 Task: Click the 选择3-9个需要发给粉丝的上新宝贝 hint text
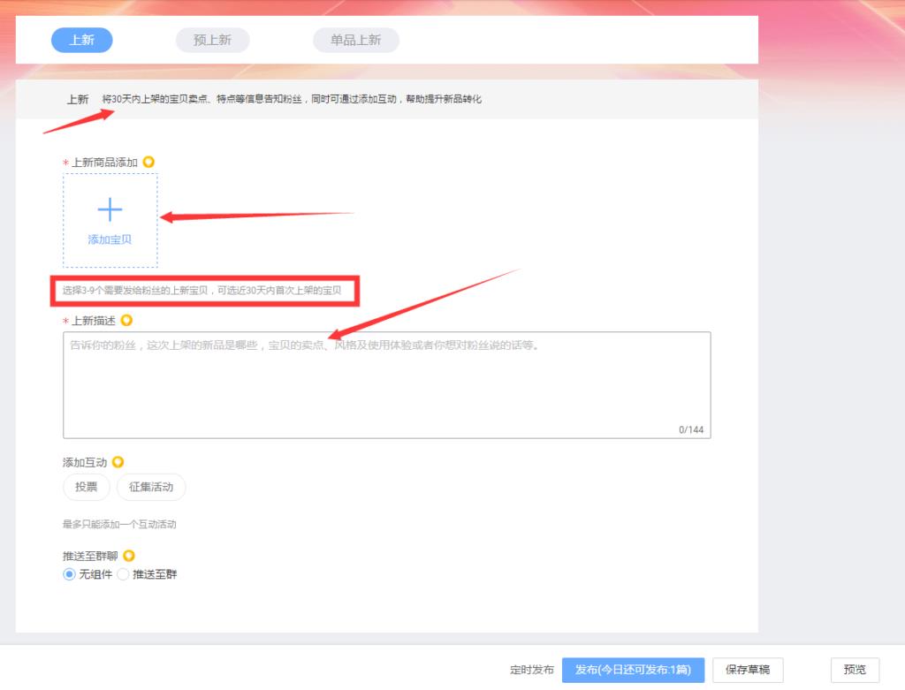(x=202, y=290)
